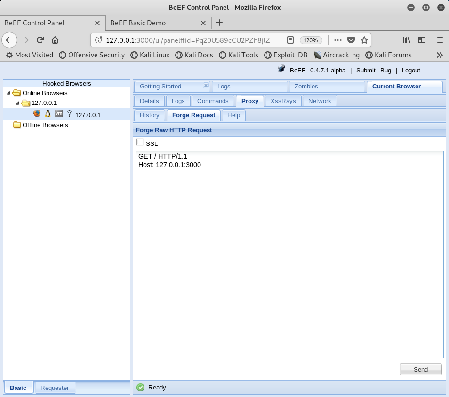This screenshot has width=449, height=397.
Task: Select the Proxy tab
Action: click(x=250, y=101)
